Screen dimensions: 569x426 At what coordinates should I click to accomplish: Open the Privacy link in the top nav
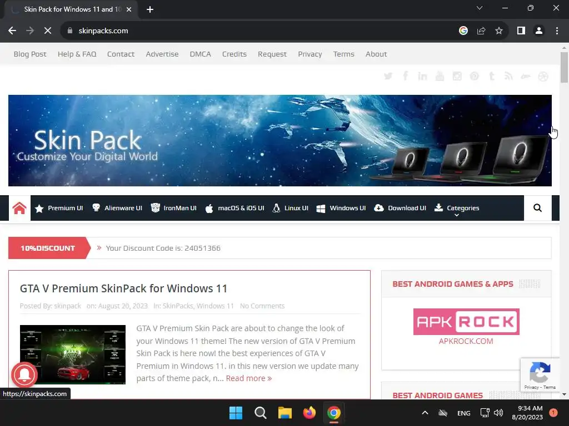[x=310, y=54]
